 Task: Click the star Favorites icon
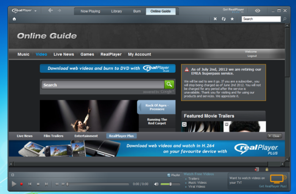click(232, 19)
